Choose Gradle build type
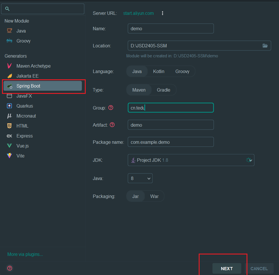279x275 pixels. pyautogui.click(x=163, y=90)
